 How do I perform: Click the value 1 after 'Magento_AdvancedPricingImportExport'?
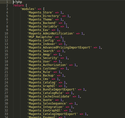click(100, 47)
